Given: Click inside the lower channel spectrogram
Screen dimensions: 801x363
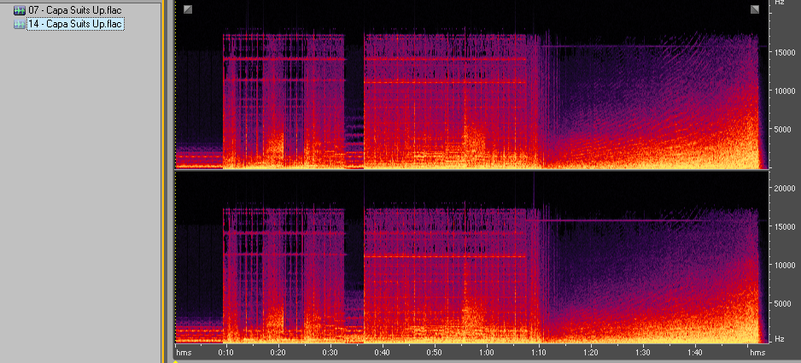Looking at the screenshot, I should (471, 257).
